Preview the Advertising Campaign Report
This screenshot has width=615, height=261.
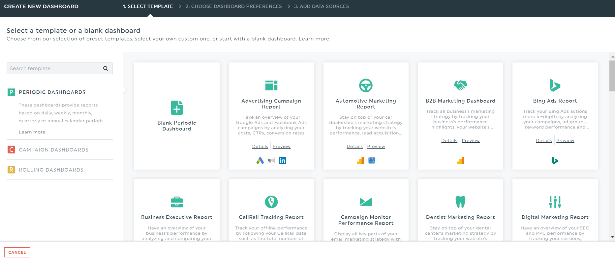(282, 146)
